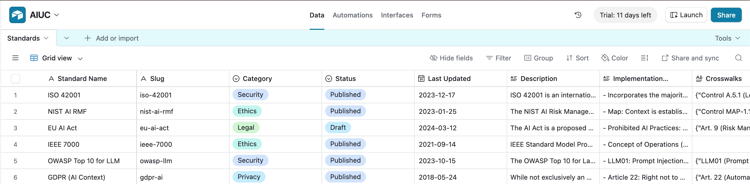Screen dimensions: 750x184
Task: Open the Sort records tool
Action: point(577,58)
